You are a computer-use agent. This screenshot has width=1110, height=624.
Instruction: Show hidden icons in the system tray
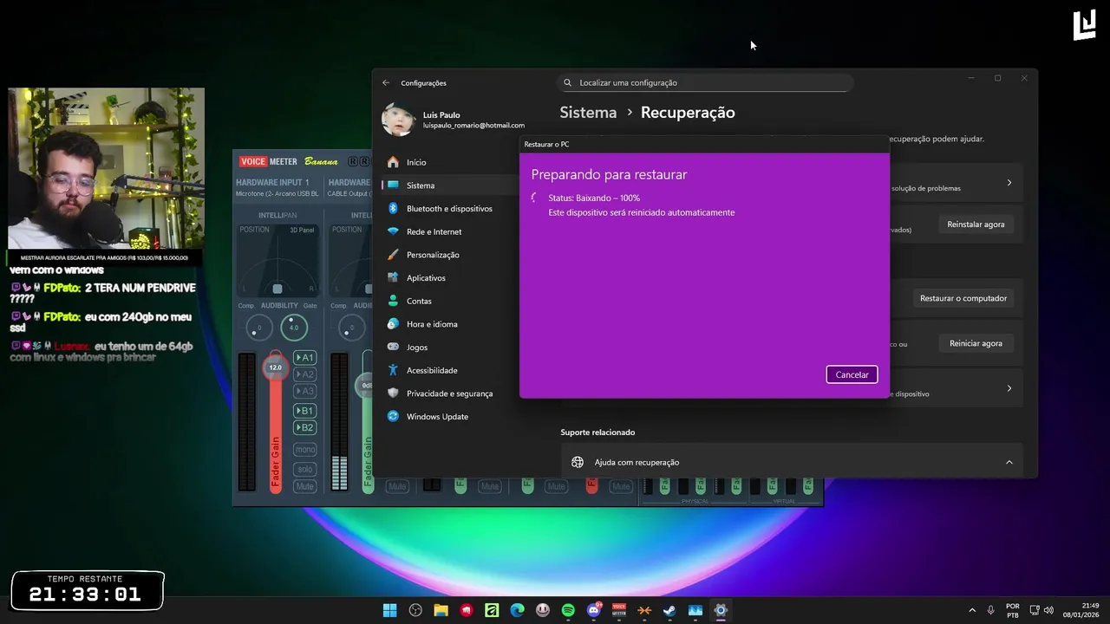[971, 610]
